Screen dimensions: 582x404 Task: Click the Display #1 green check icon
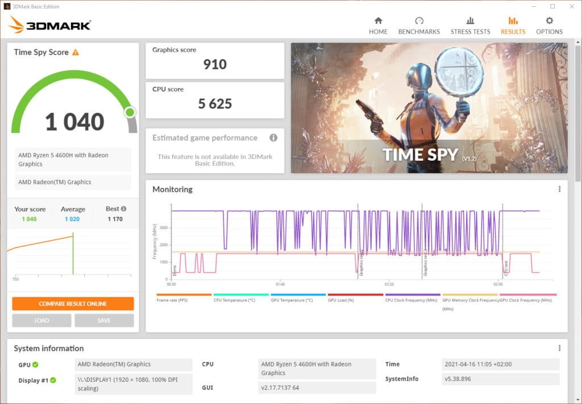pos(53,380)
